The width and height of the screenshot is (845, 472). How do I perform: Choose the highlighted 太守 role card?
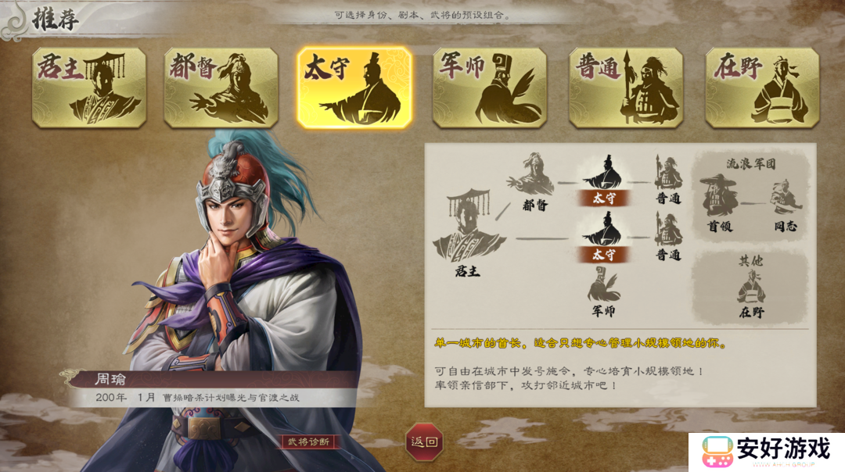tap(354, 88)
